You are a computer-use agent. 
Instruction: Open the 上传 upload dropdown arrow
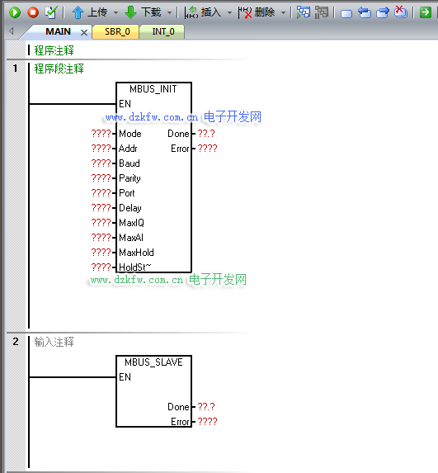pyautogui.click(x=115, y=12)
